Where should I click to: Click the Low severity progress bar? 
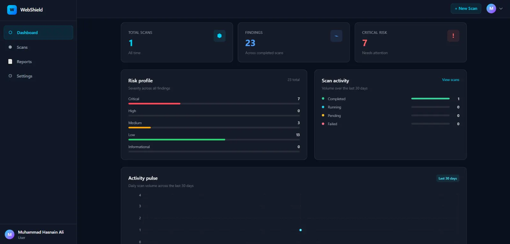[x=214, y=140]
